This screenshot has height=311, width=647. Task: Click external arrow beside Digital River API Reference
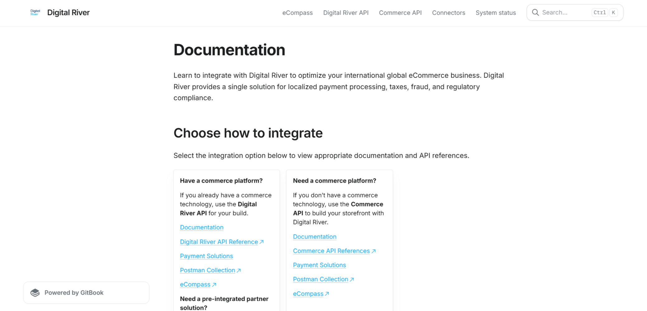pos(262,242)
